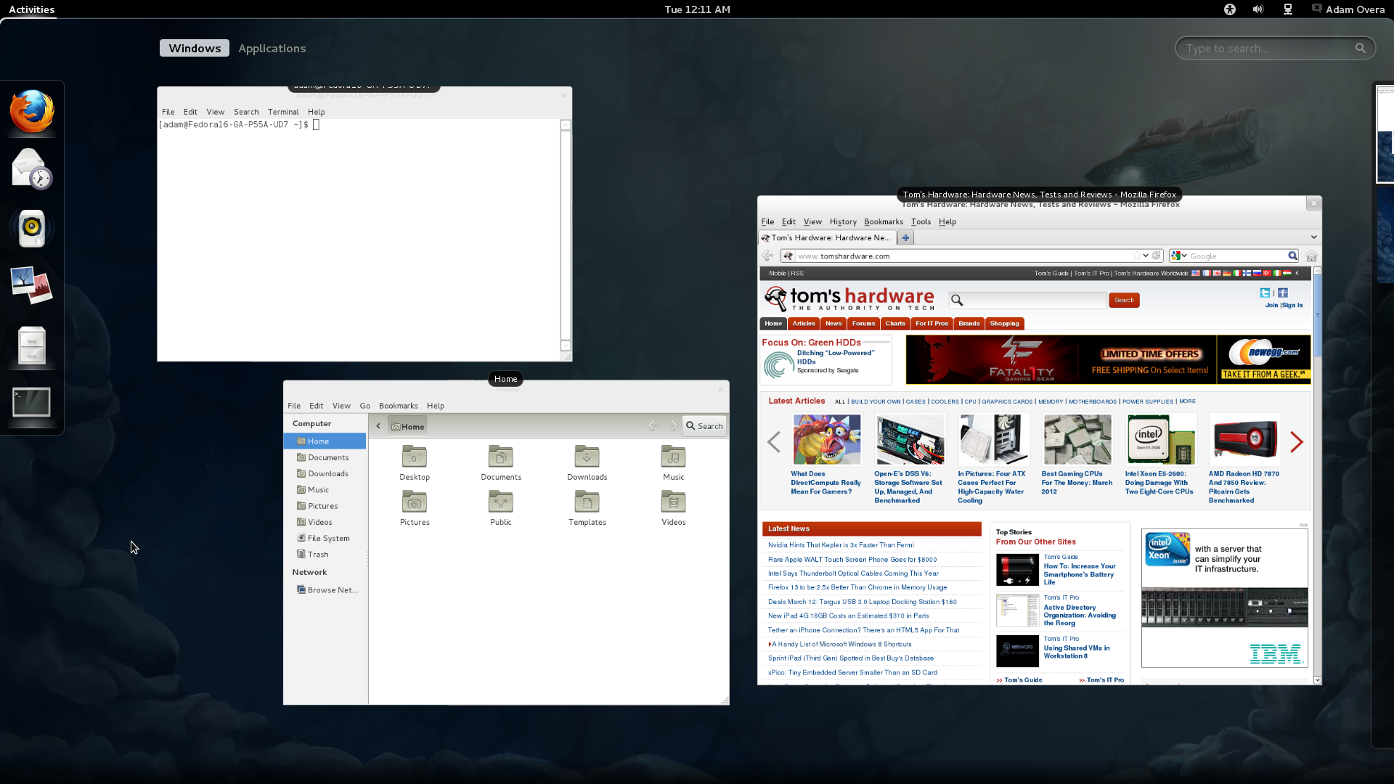1394x784 pixels.
Task: Open file cabinet Files icon in dash
Action: coord(32,345)
